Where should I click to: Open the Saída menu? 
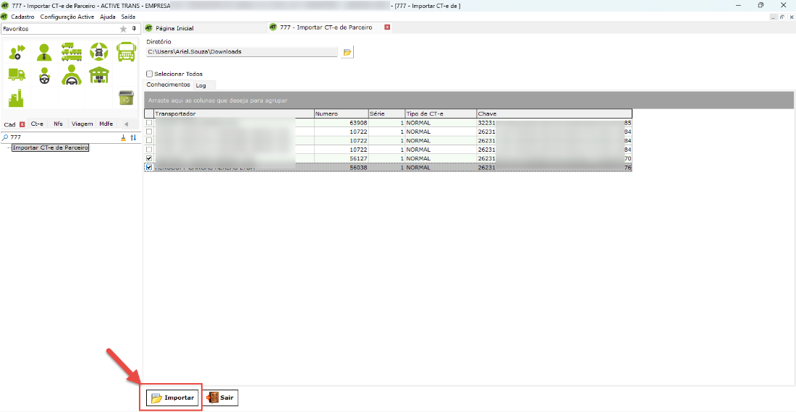tap(128, 17)
